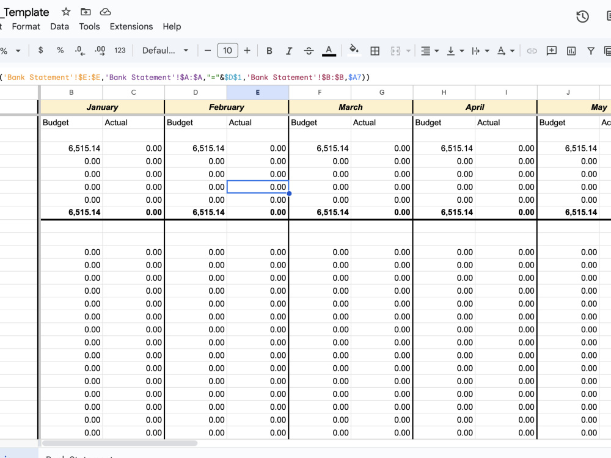Click the first 6,515.14 in March Budget
The height and width of the screenshot is (458, 611).
[332, 148]
